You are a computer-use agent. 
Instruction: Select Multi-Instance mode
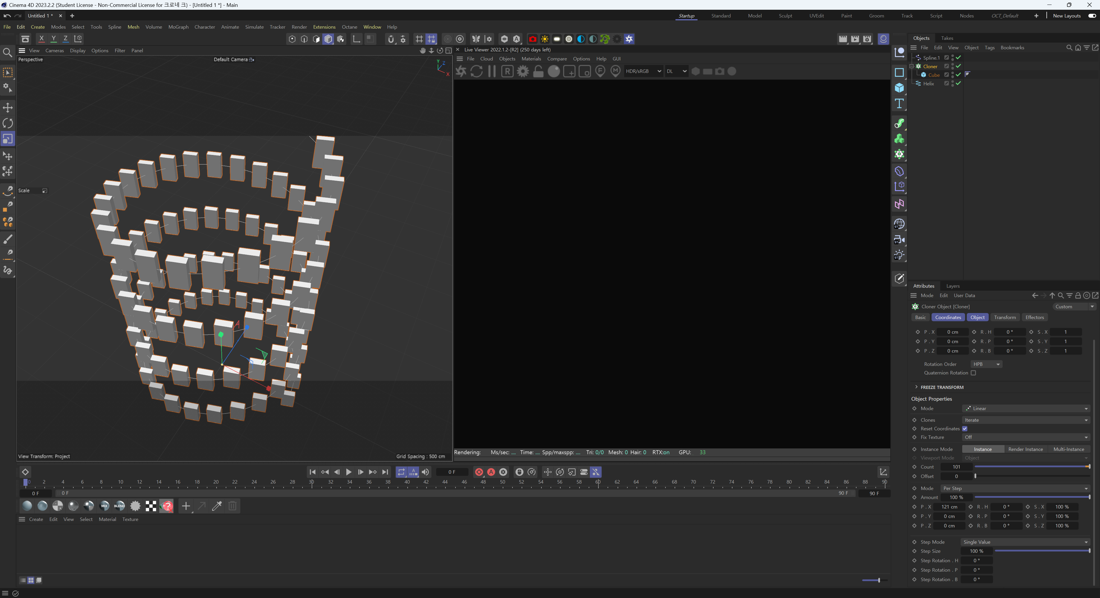[1068, 449]
